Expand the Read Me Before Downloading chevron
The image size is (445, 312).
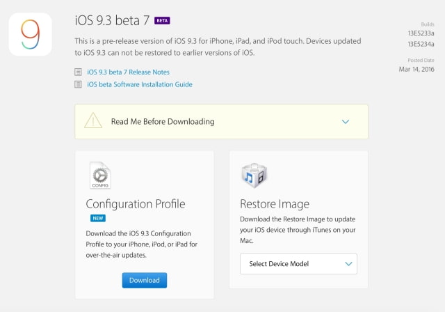pyautogui.click(x=346, y=121)
